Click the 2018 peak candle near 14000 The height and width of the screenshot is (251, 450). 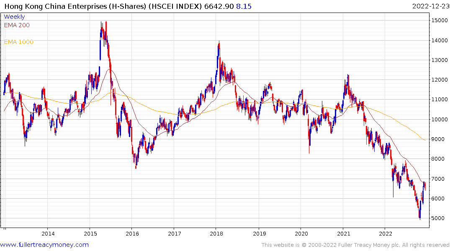(x=219, y=50)
